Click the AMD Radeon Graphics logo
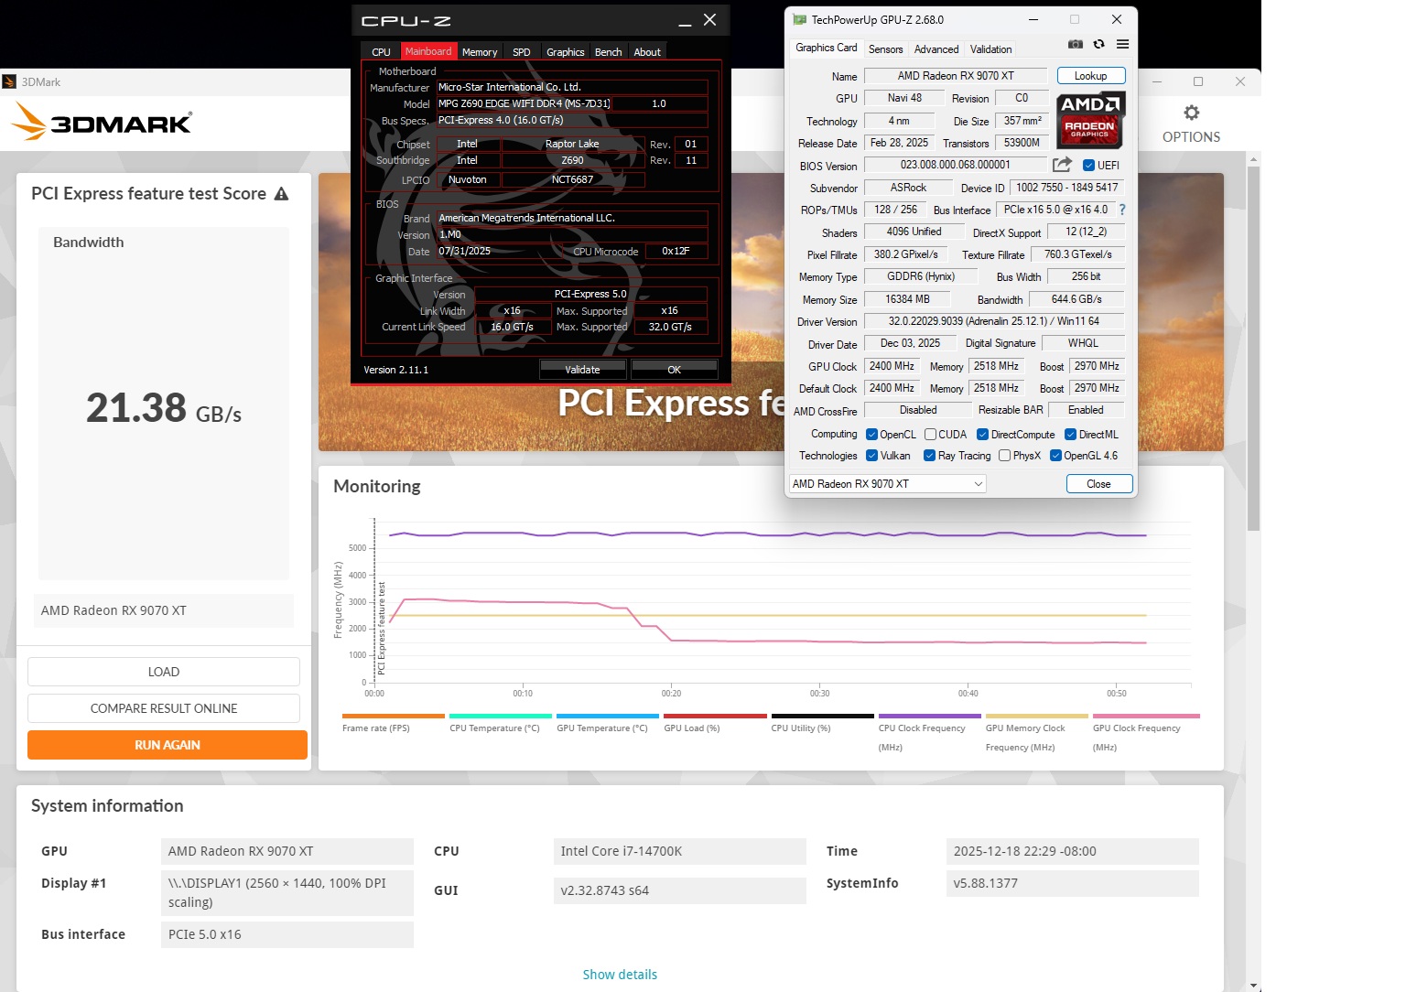The width and height of the screenshot is (1406, 992). pyautogui.click(x=1090, y=120)
